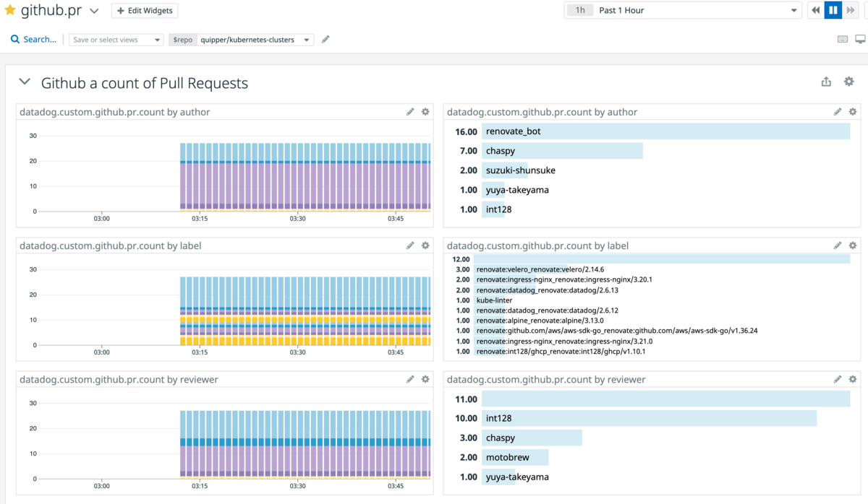868x504 pixels.
Task: Select the aws-sdk-go/v1.36.24 label row
Action: (651, 331)
